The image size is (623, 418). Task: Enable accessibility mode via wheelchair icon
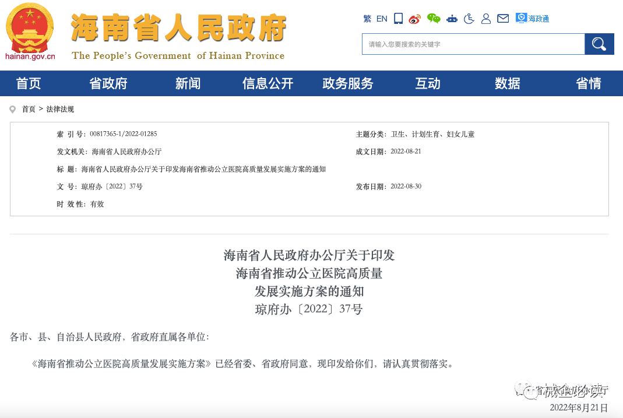[469, 19]
